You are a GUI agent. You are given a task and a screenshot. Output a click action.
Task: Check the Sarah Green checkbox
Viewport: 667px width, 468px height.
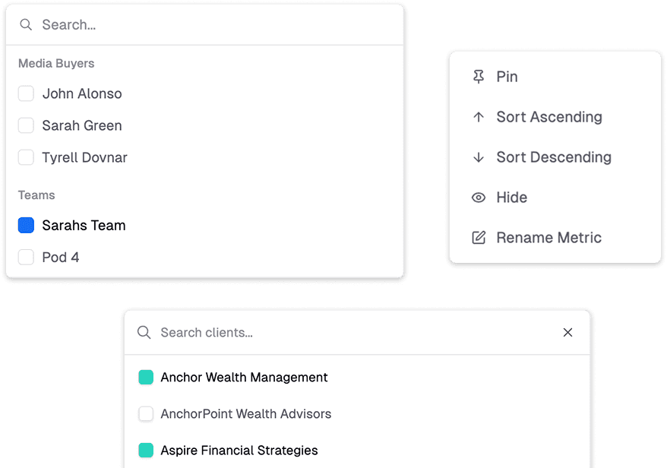tap(26, 125)
